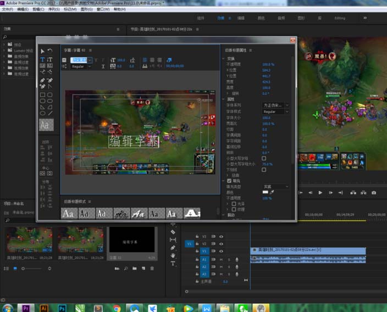Select the Line tool in titler
The width and height of the screenshot is (387, 312).
click(x=50, y=113)
